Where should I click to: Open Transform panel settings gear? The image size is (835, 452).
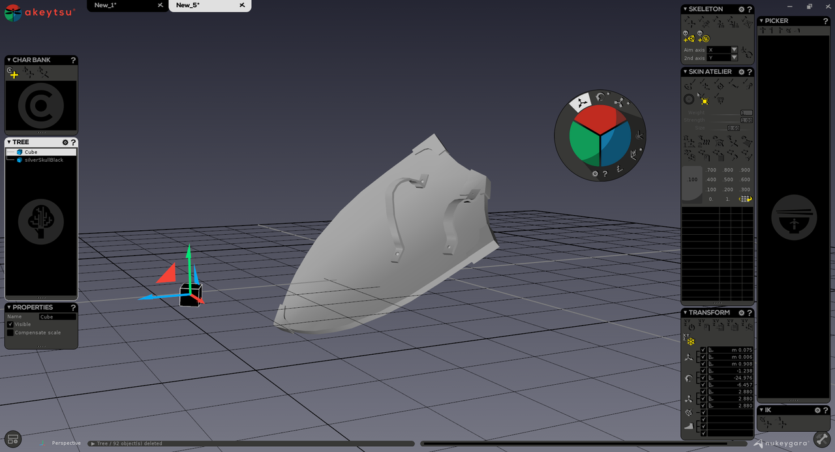pos(741,313)
